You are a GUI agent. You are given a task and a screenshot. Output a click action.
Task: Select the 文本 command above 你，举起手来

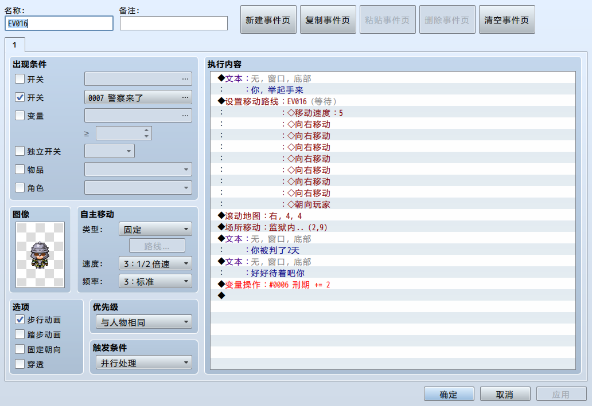392,78
